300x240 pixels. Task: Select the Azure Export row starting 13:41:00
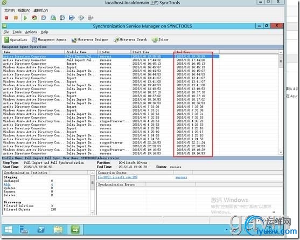click(x=110, y=81)
